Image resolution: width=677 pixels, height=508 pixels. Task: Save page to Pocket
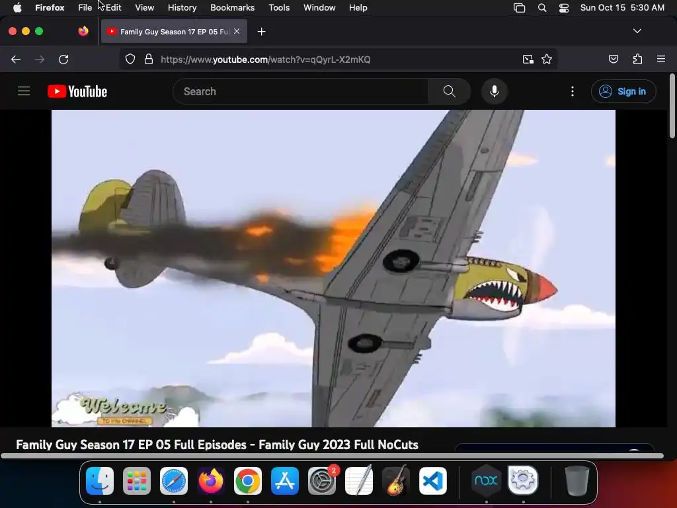click(x=614, y=59)
